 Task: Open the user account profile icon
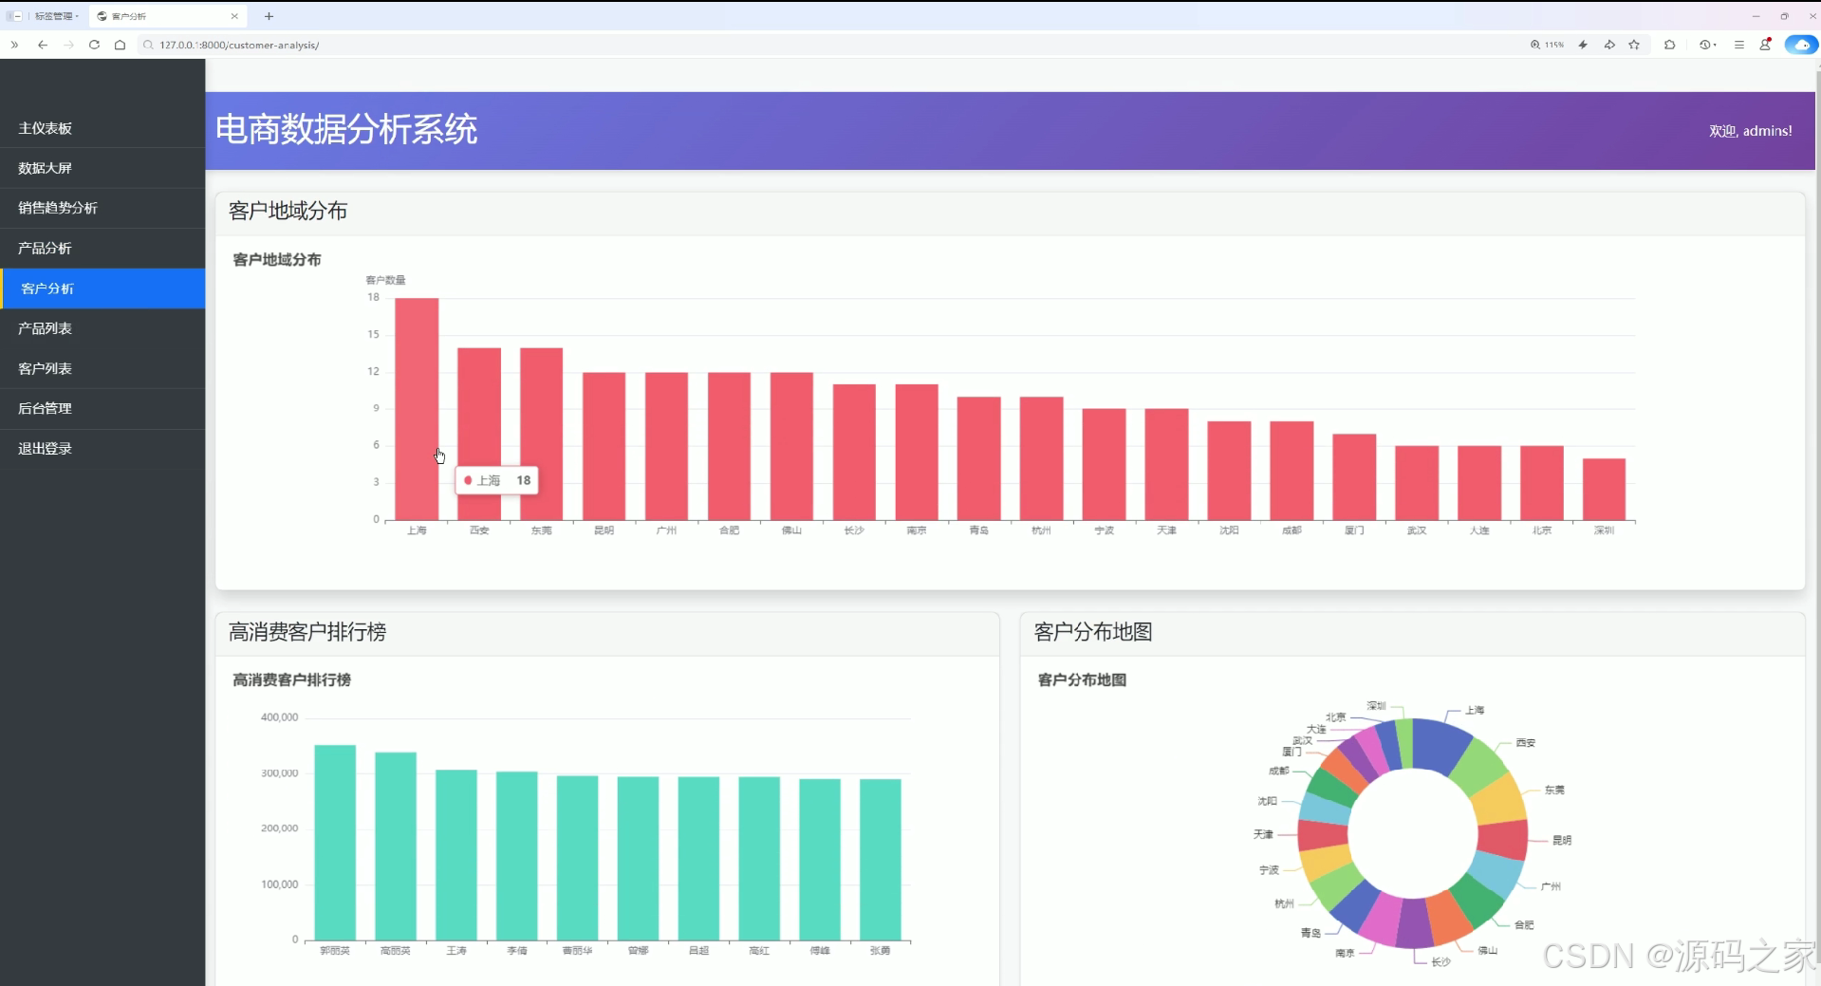(1765, 45)
